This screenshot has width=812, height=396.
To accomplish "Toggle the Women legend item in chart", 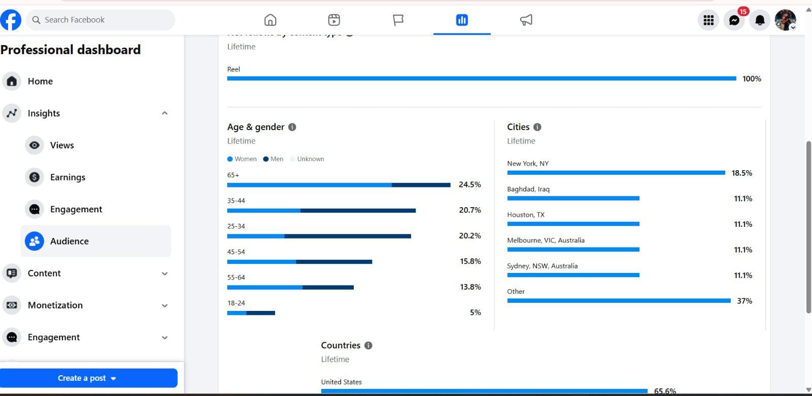I will (242, 159).
